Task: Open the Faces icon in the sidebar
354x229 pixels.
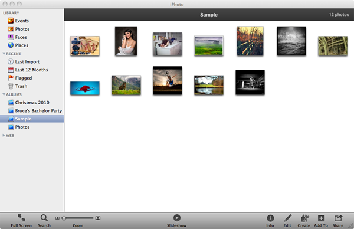Action: (11, 37)
